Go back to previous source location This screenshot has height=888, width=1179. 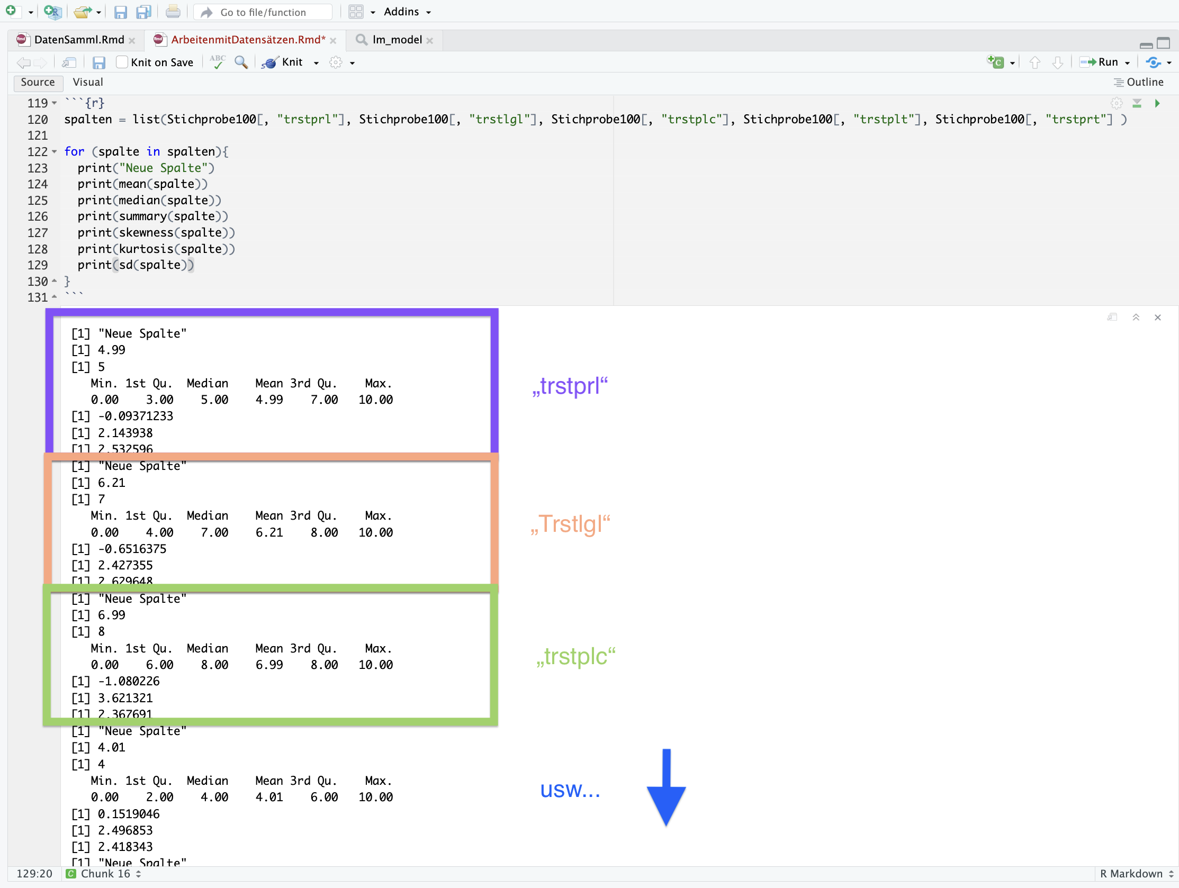[23, 63]
